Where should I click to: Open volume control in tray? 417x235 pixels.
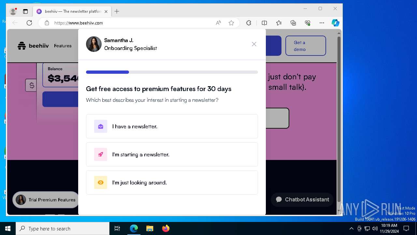click(375, 228)
